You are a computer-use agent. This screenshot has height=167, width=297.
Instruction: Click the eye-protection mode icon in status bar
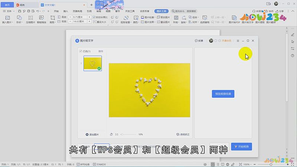pos(205,164)
